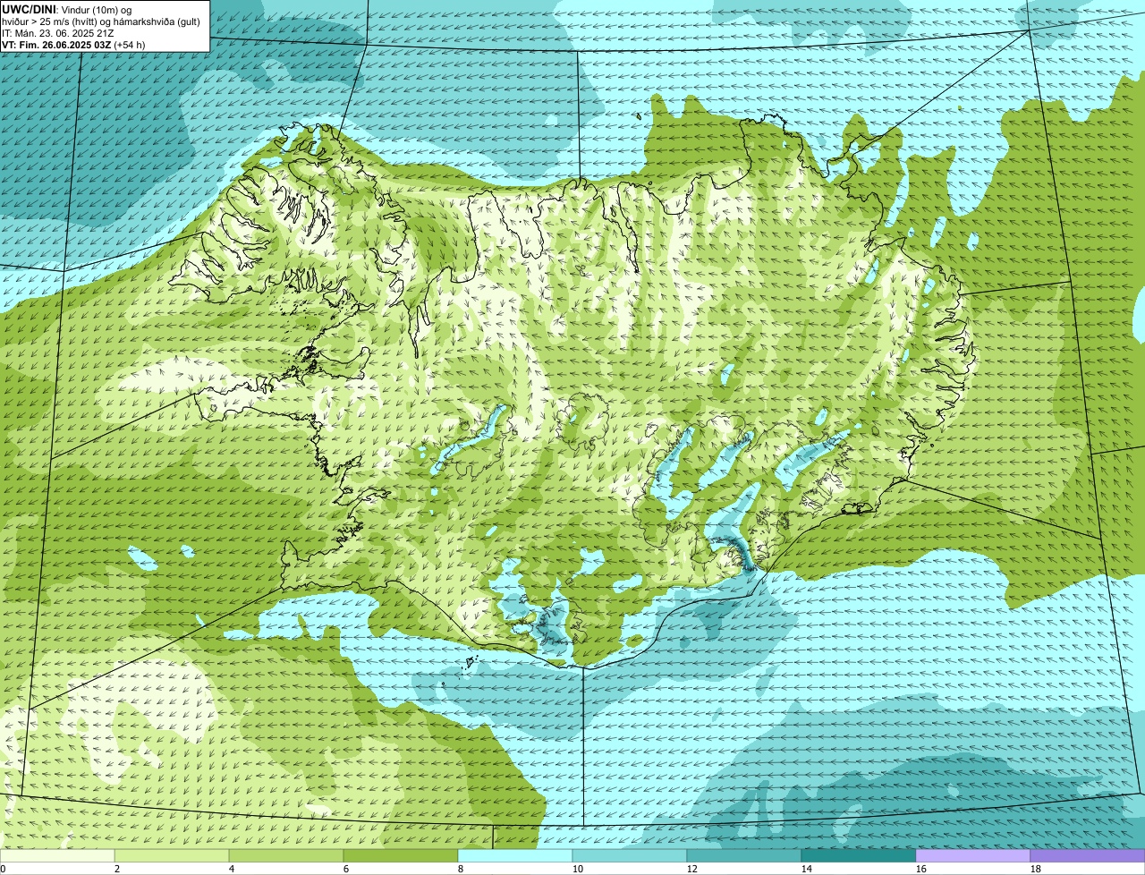Click the legend scale label '14'

click(807, 869)
